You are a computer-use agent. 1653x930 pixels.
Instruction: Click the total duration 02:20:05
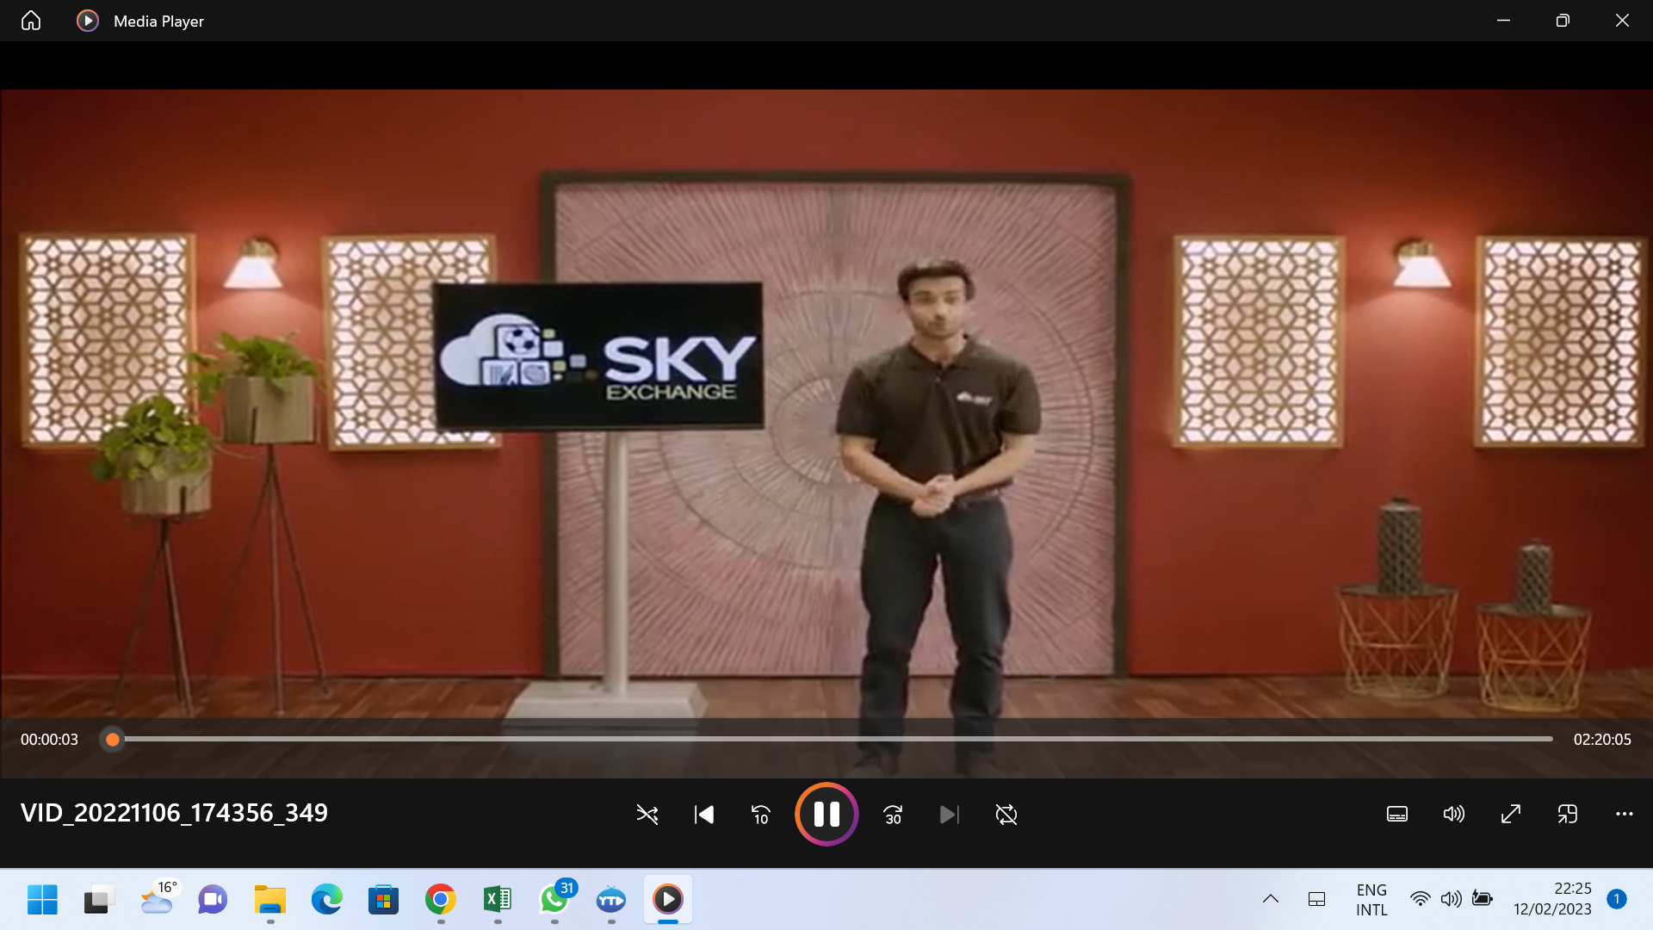point(1602,740)
